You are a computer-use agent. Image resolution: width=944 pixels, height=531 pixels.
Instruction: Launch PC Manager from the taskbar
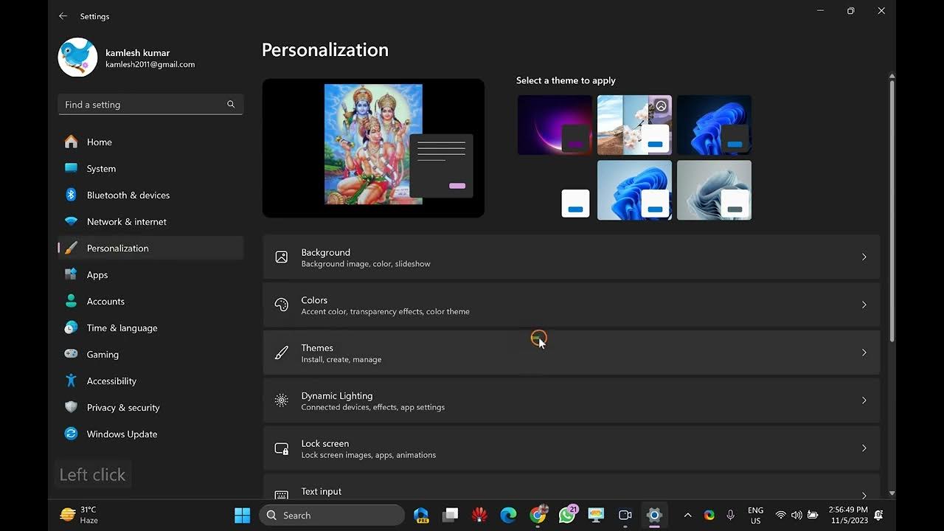421,516
